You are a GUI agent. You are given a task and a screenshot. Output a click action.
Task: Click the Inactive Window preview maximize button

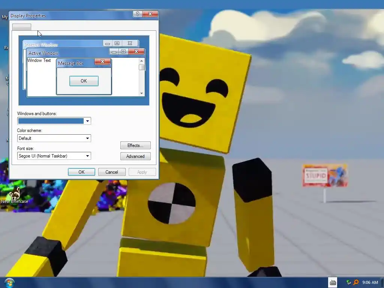click(x=117, y=43)
